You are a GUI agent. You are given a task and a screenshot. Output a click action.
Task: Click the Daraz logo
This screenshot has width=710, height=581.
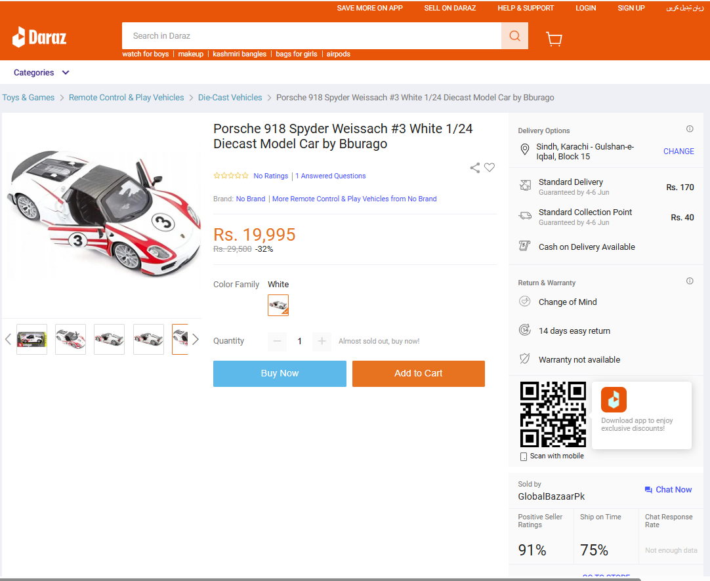[x=39, y=37]
